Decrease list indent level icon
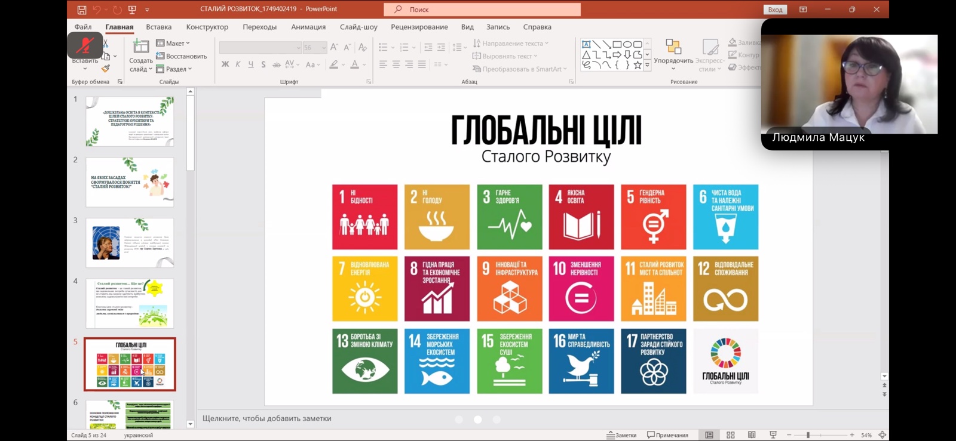956x441 pixels. click(x=428, y=47)
